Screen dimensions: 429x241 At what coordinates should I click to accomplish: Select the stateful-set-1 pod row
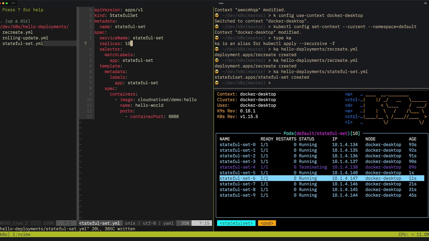[x=322, y=150]
